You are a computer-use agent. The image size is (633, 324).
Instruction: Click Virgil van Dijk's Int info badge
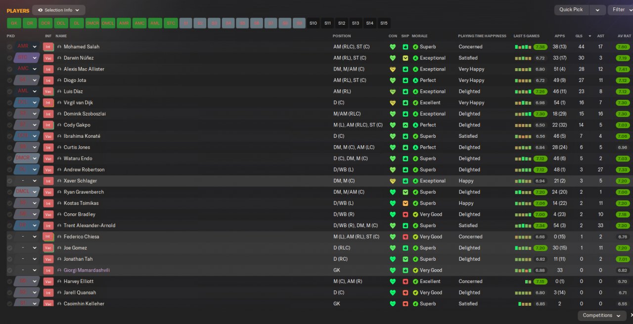(x=48, y=103)
